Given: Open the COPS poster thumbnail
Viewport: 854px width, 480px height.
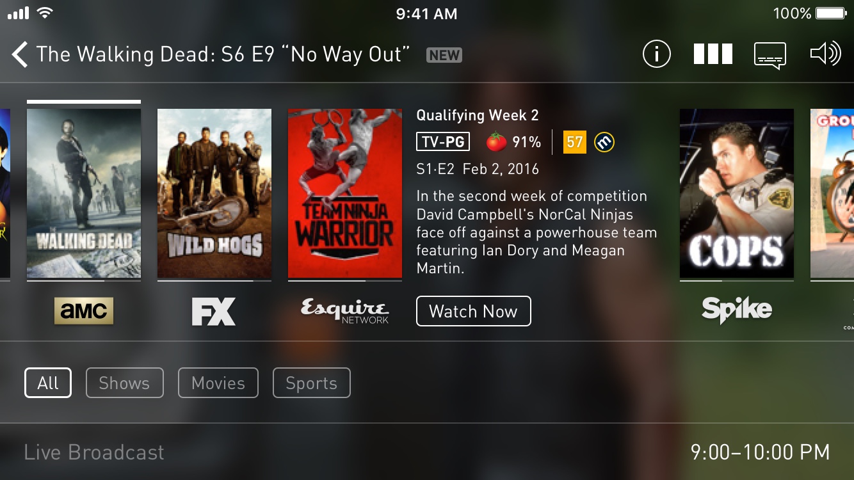Looking at the screenshot, I should click(737, 193).
